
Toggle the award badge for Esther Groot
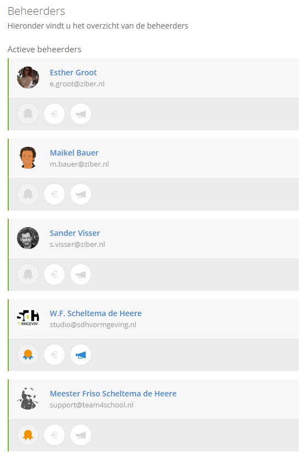28,114
